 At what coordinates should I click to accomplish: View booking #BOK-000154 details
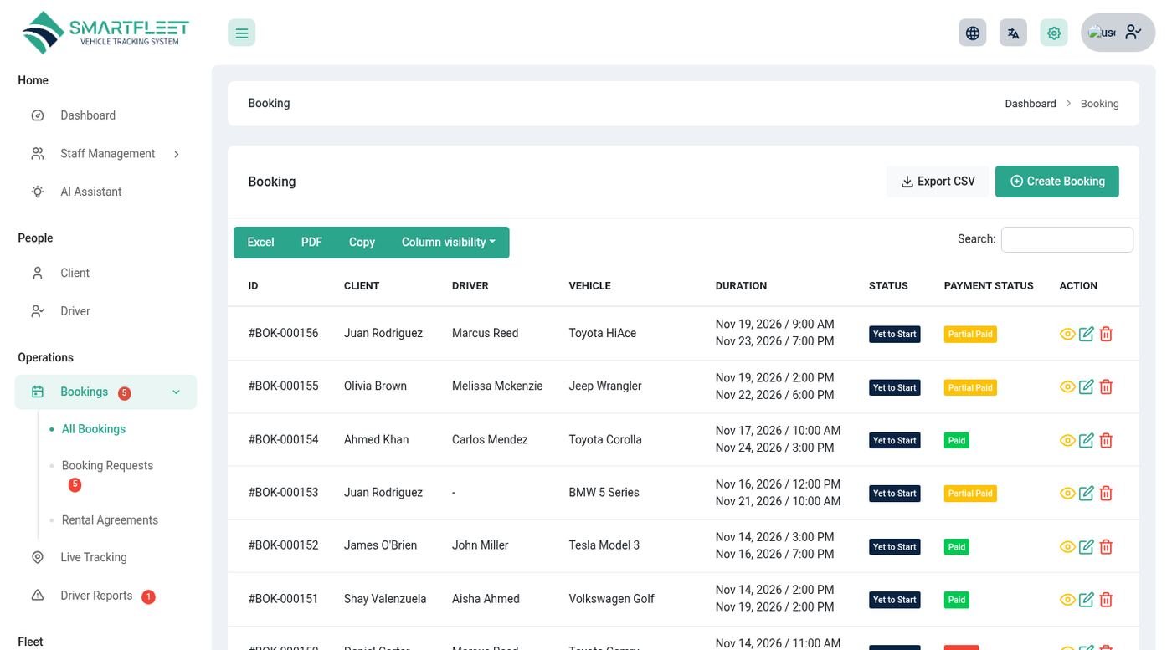coord(1067,440)
